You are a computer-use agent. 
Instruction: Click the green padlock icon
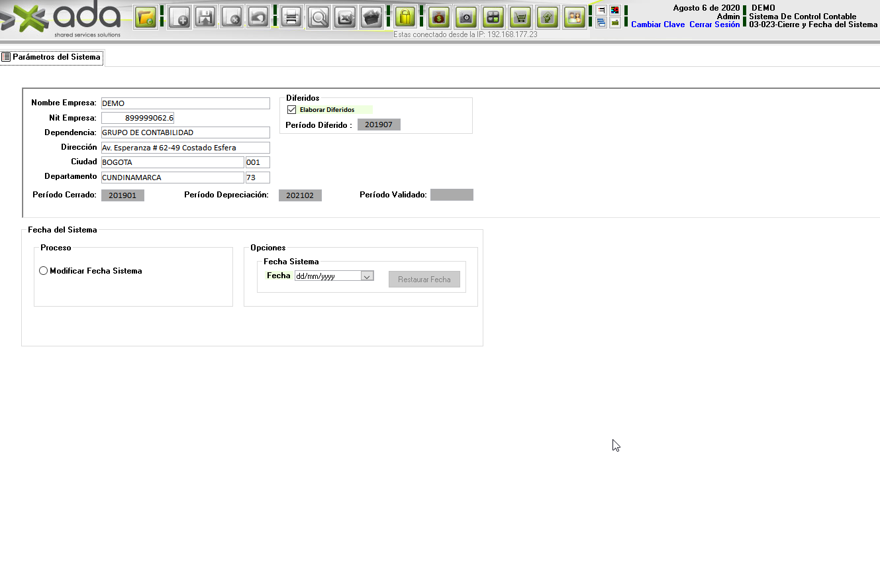[x=405, y=17]
